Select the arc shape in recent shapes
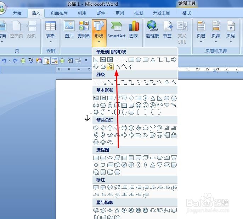The height and width of the screenshot is (219, 243). coord(117,67)
